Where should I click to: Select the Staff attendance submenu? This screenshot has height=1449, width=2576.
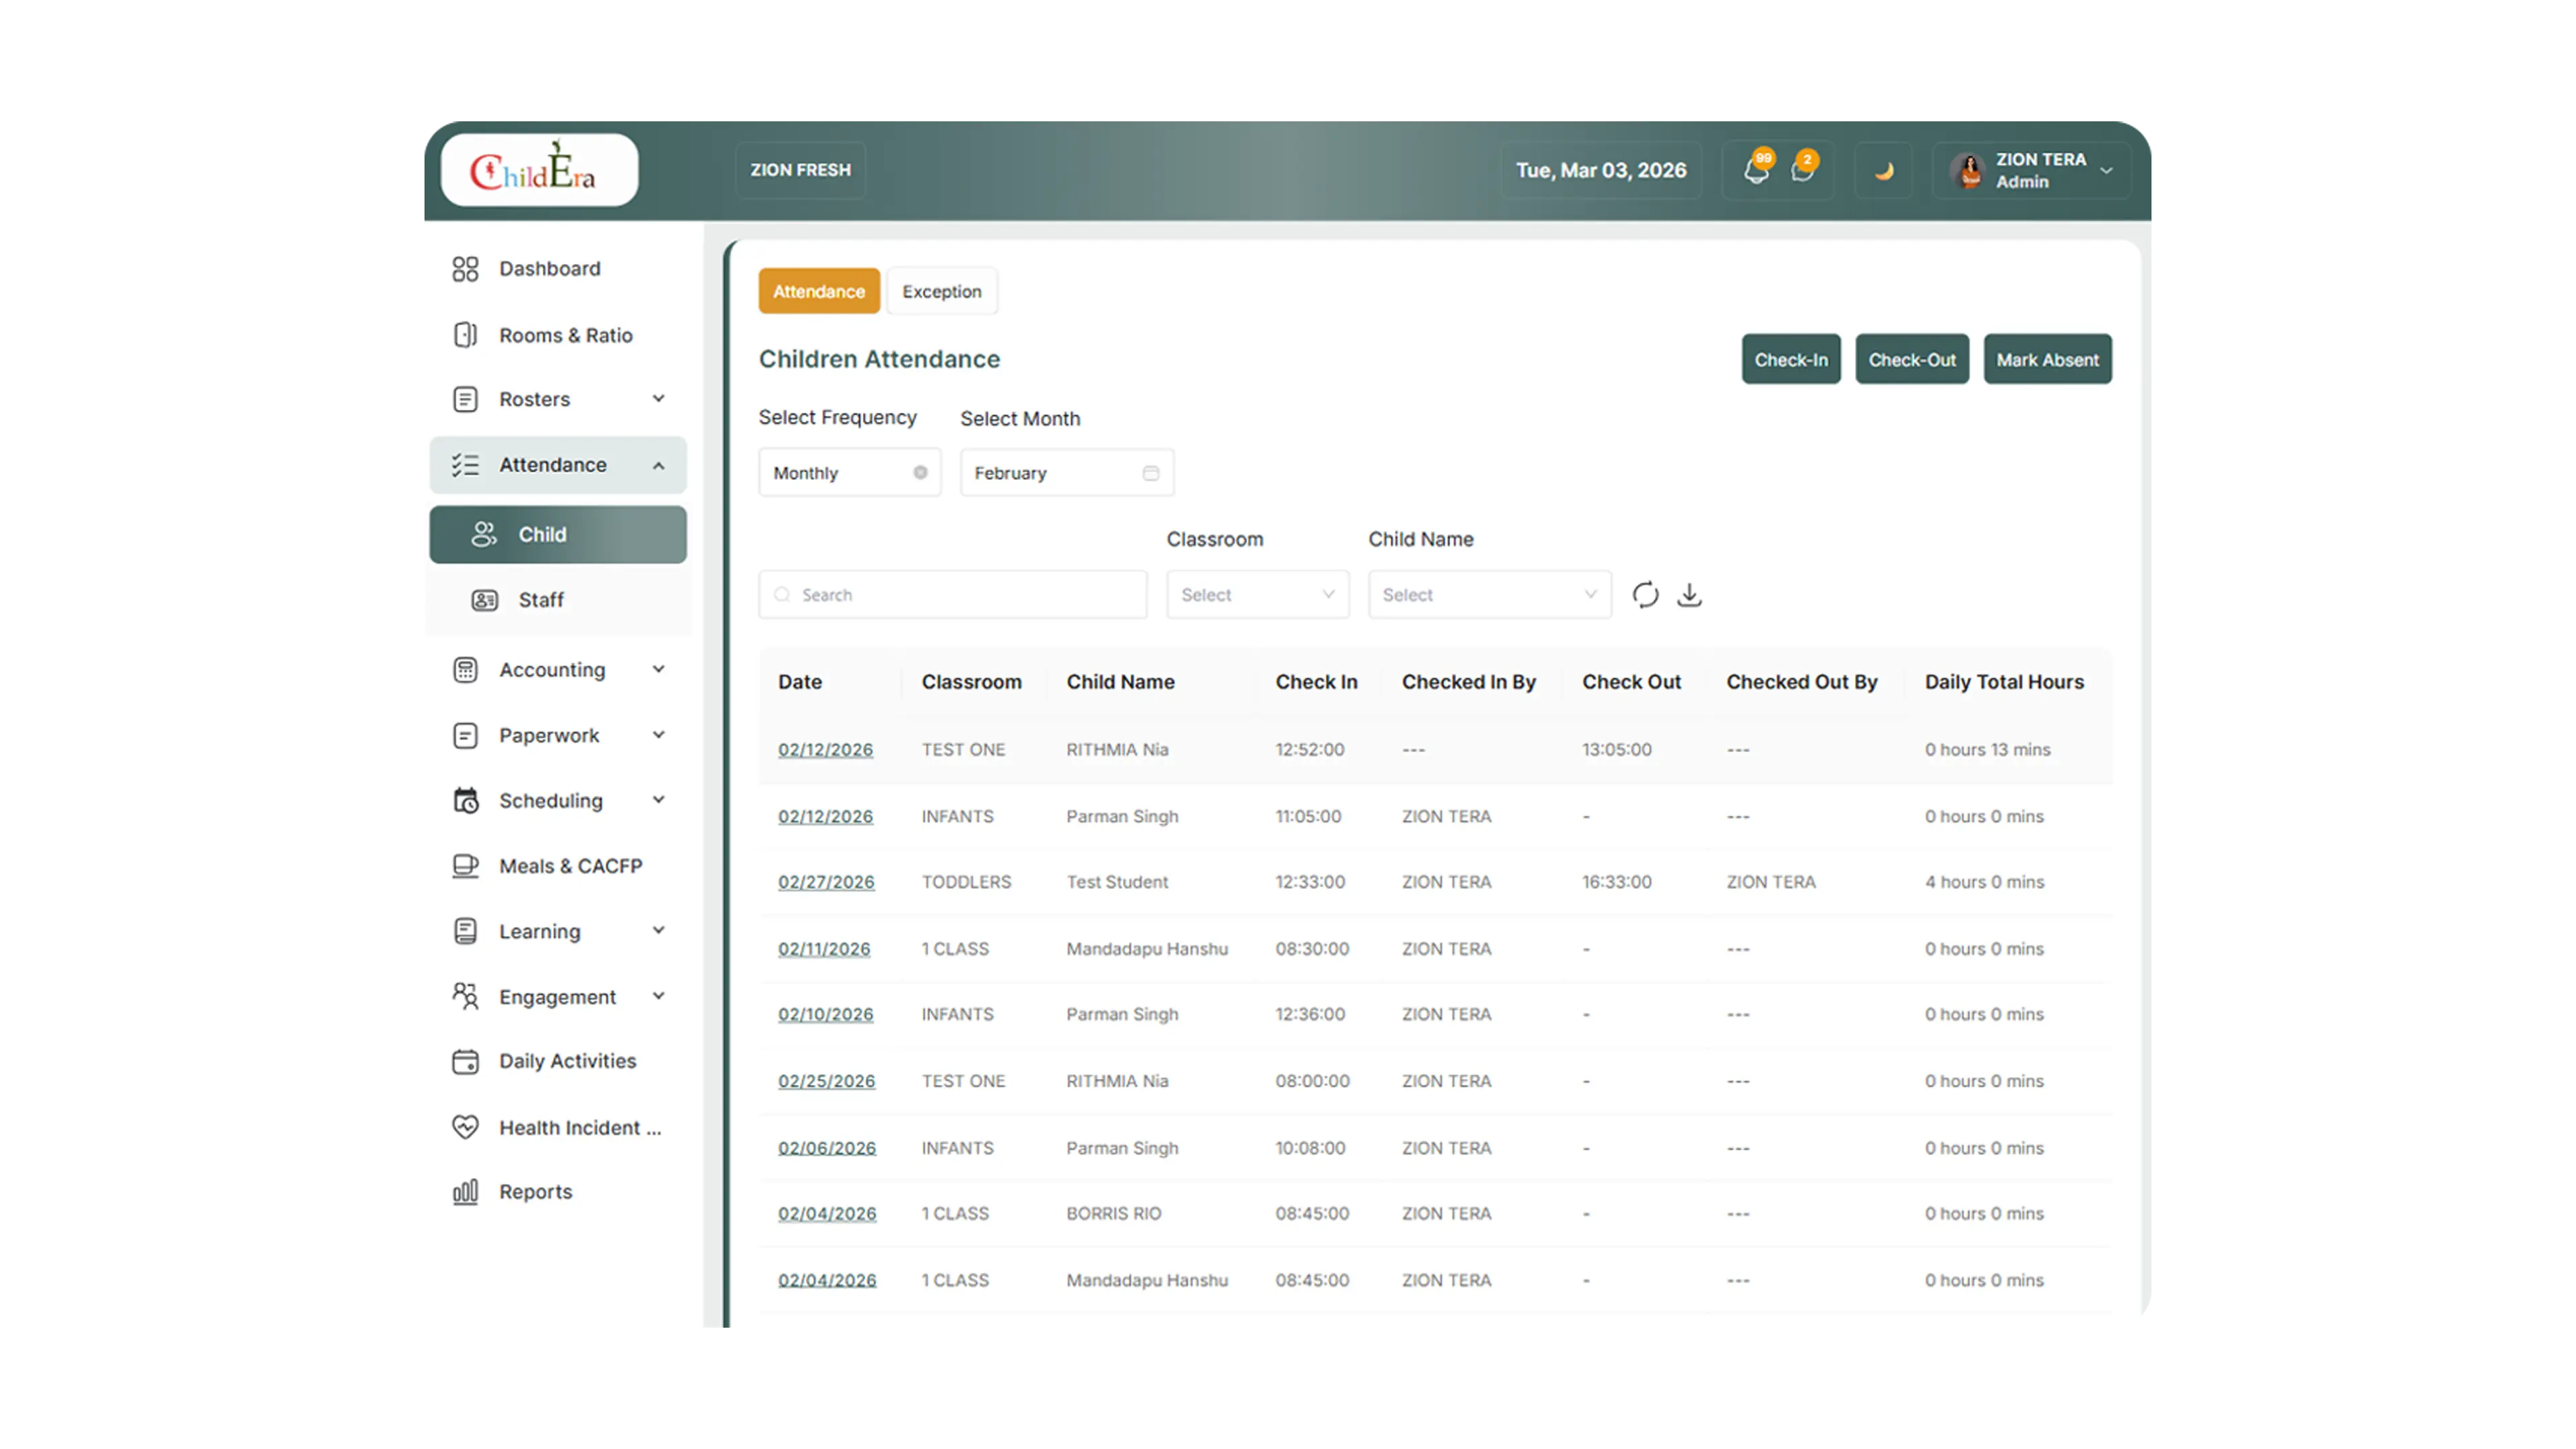point(558,599)
